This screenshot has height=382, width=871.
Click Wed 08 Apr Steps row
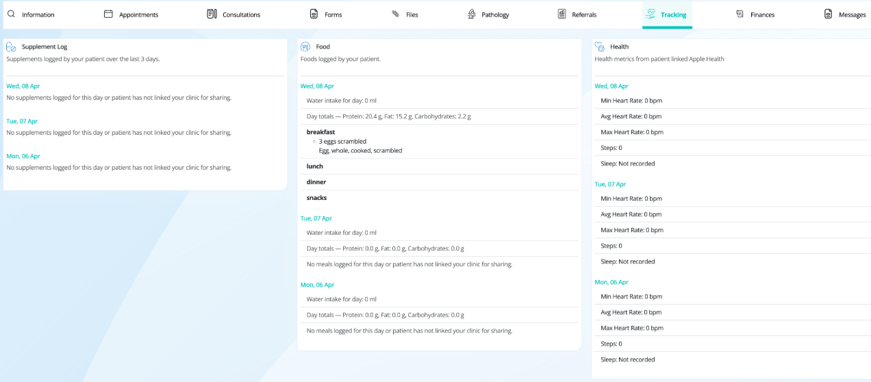[733, 148]
